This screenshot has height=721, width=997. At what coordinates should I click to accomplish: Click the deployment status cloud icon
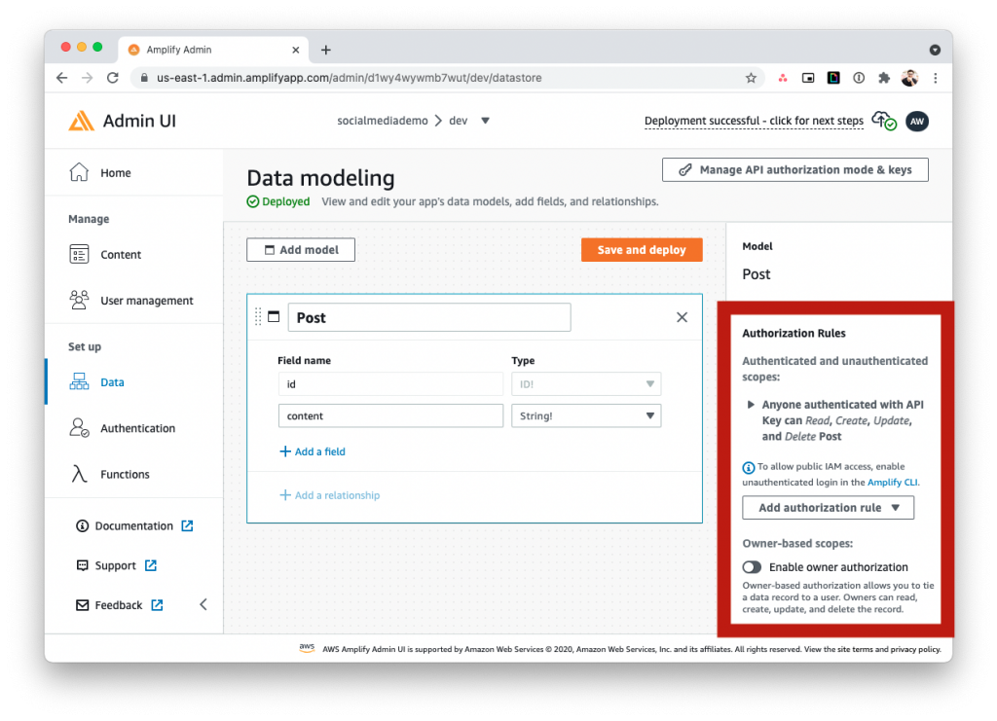click(881, 120)
